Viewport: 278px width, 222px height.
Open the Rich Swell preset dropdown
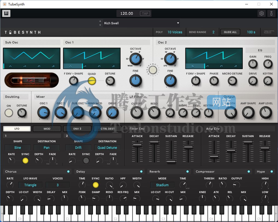click(141, 23)
